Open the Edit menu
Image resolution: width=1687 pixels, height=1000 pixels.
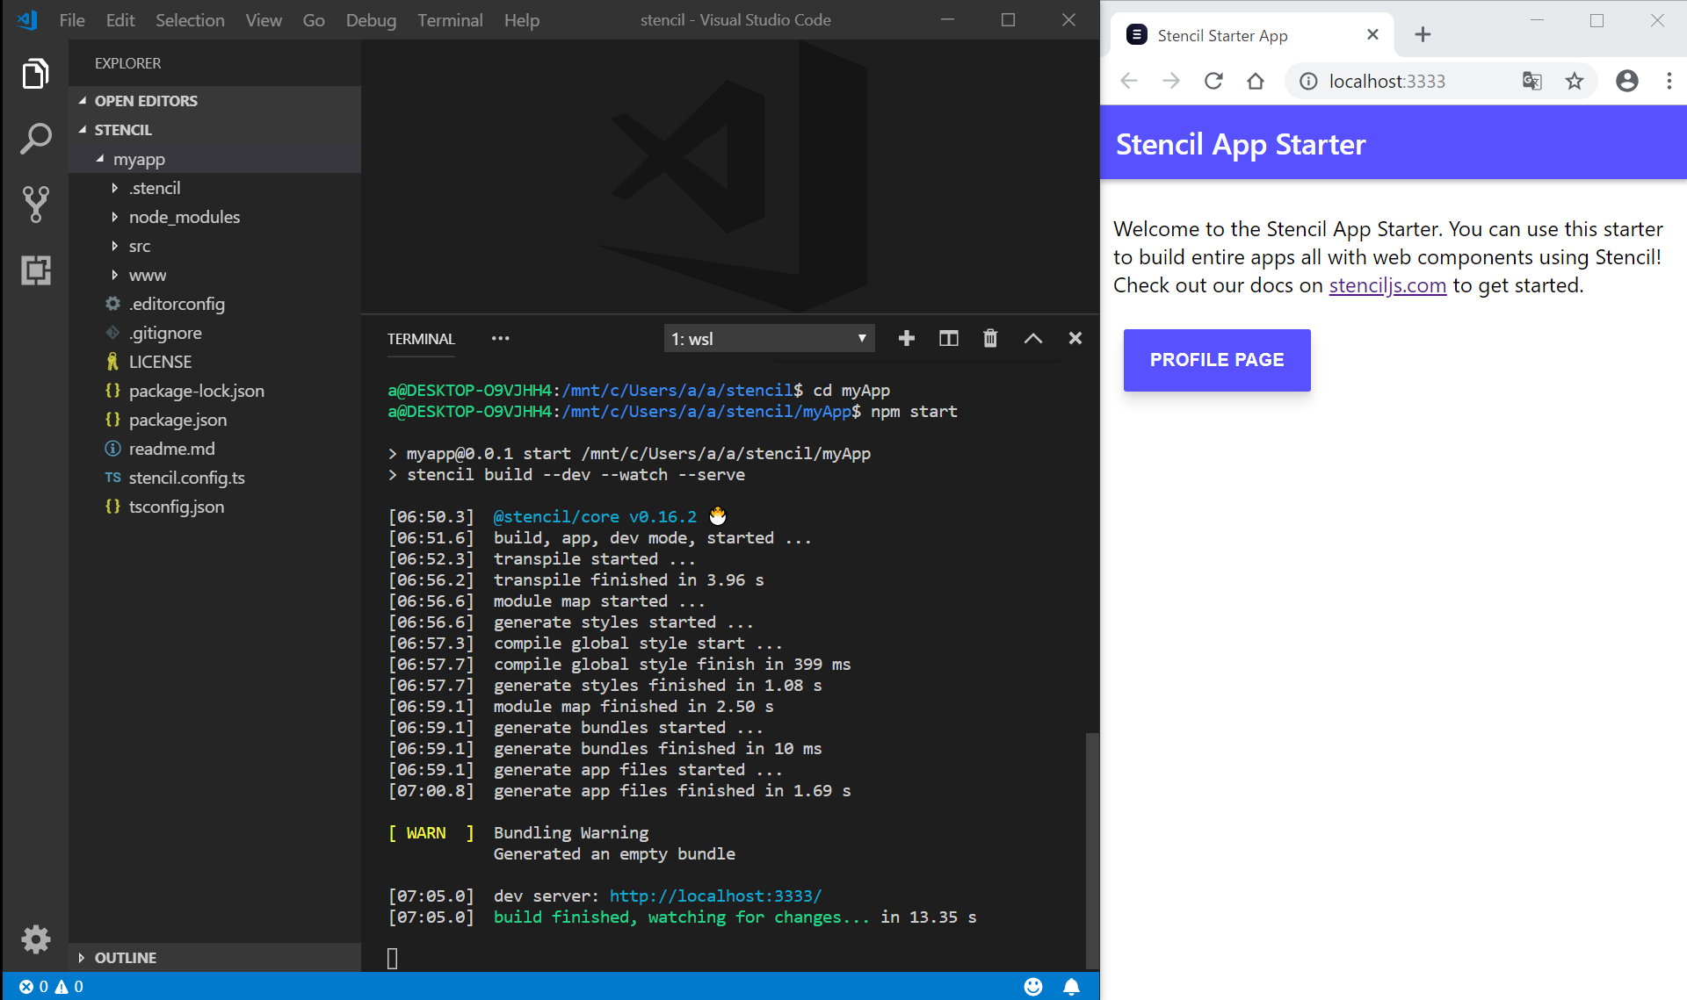click(x=120, y=19)
